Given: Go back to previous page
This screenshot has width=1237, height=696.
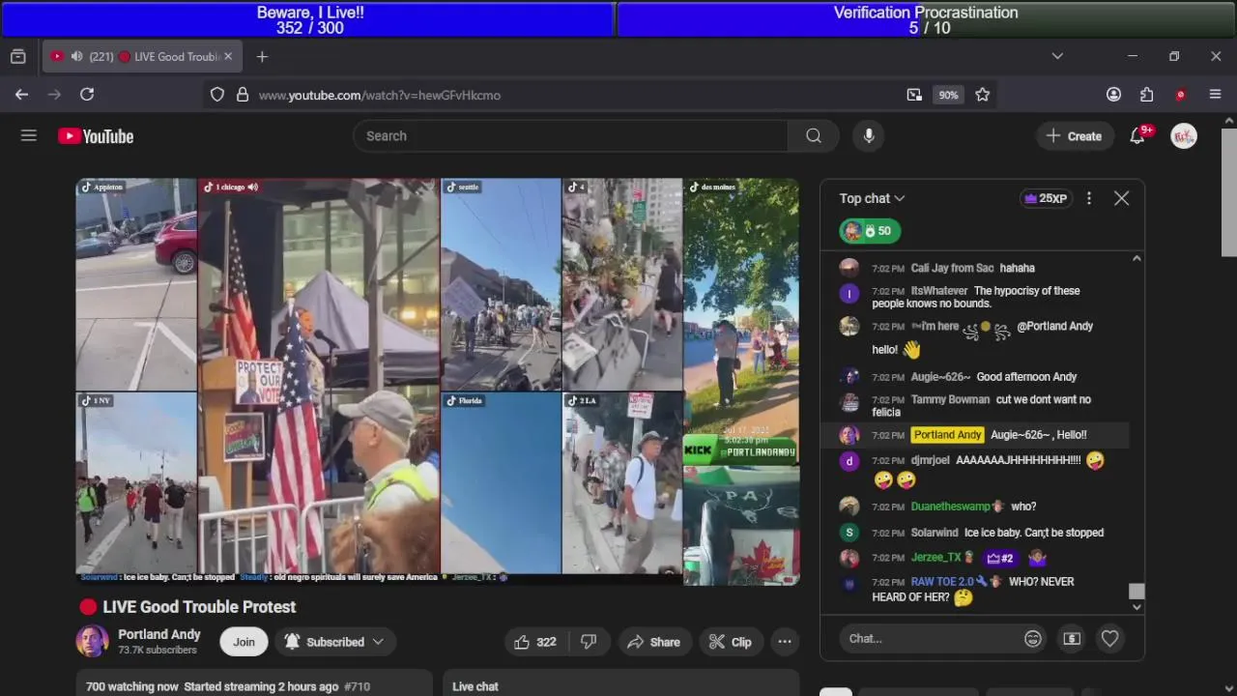Looking at the screenshot, I should pyautogui.click(x=21, y=95).
